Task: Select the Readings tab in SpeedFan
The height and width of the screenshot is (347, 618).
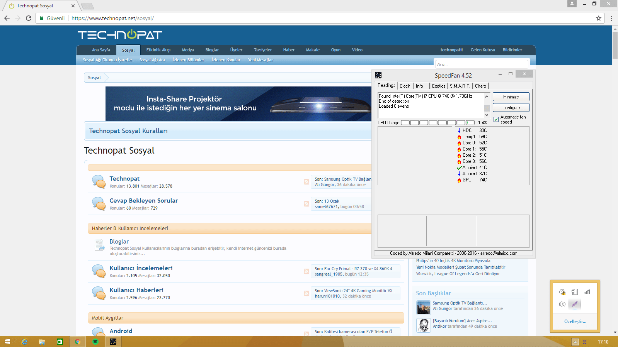Action: tap(386, 85)
